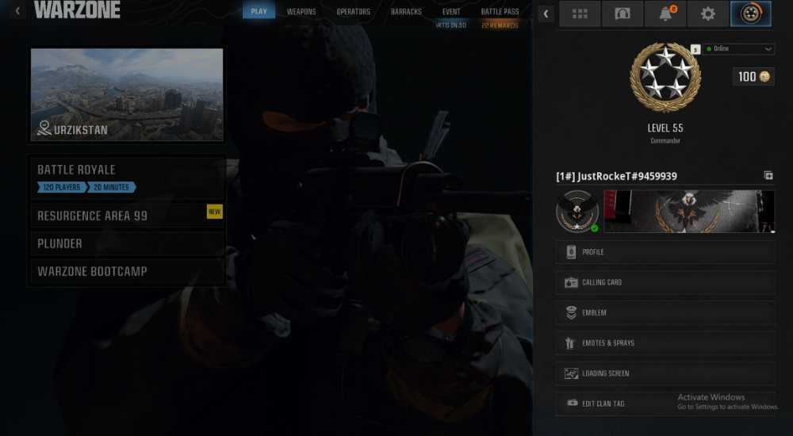
Task: Click the five-star Level 55 rank emblem
Action: coord(665,78)
